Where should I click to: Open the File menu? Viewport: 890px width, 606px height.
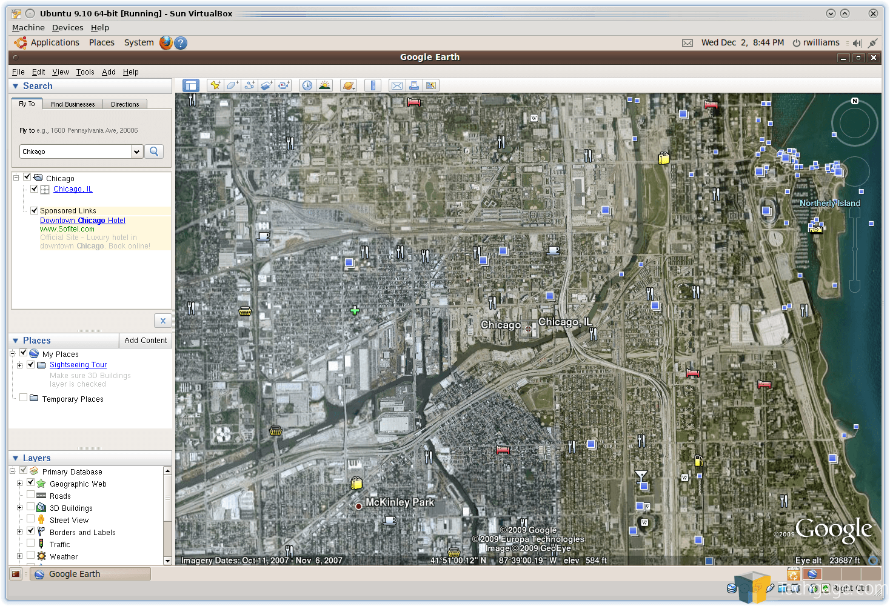point(18,72)
